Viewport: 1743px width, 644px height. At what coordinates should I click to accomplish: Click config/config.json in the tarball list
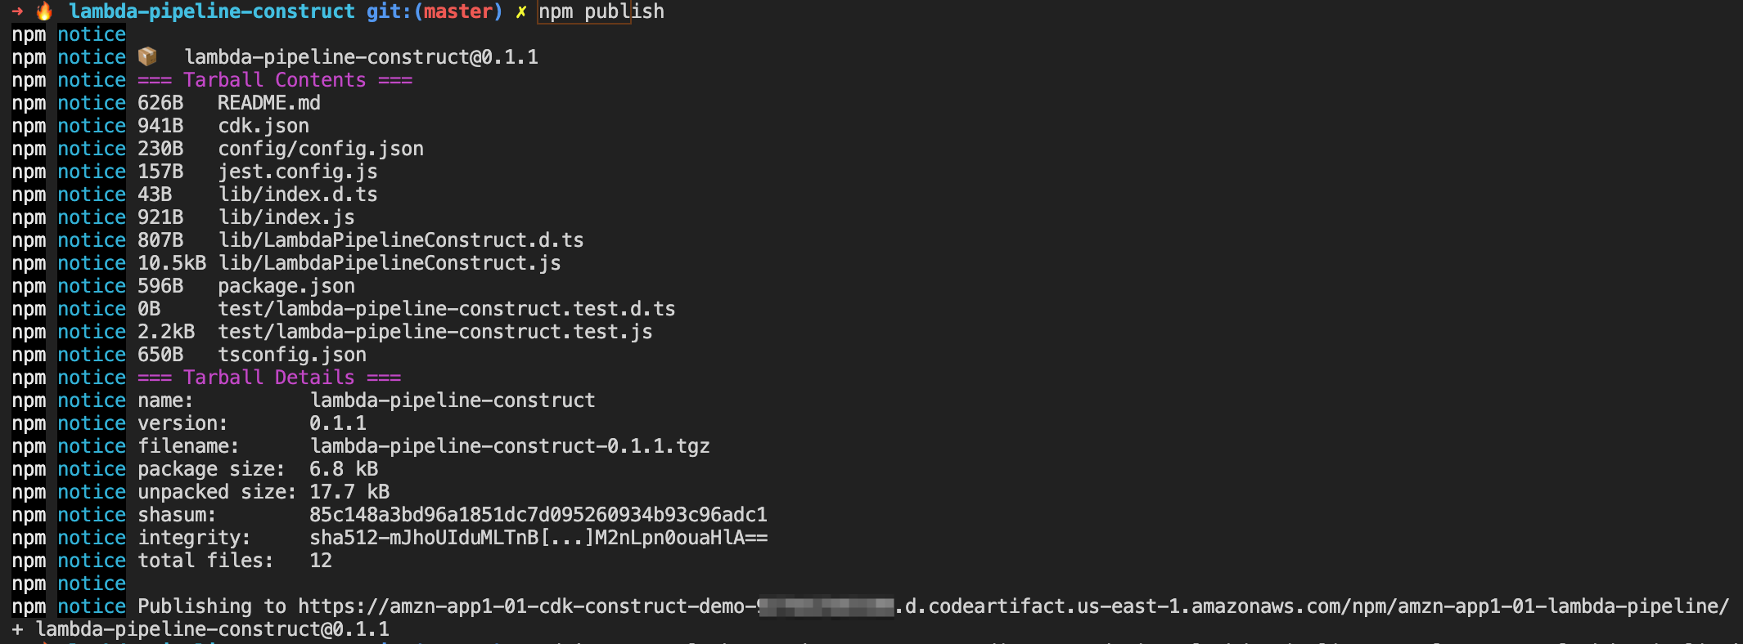[321, 149]
